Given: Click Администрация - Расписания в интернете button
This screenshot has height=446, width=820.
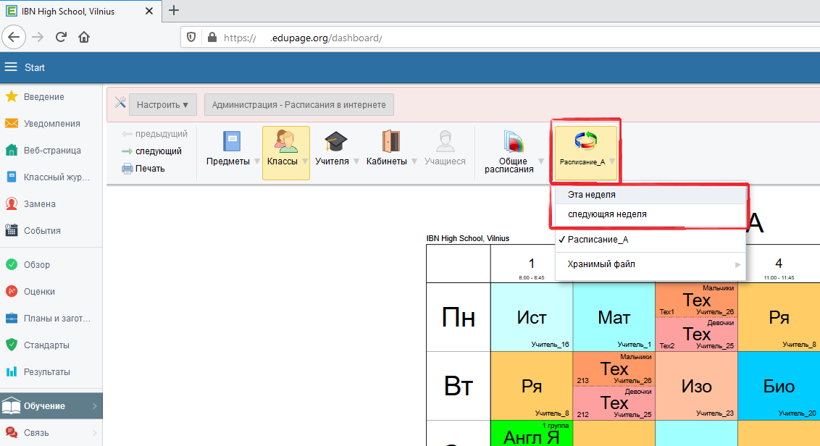Looking at the screenshot, I should click(299, 104).
